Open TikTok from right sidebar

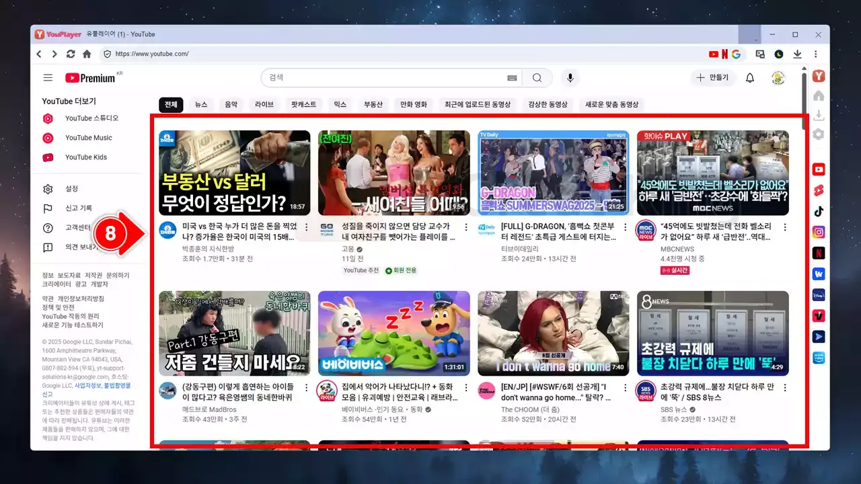click(819, 211)
